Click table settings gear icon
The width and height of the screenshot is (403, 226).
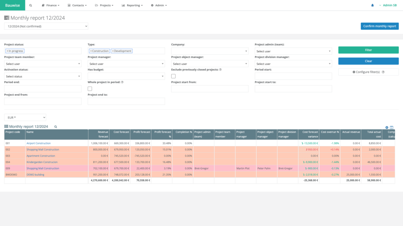(387, 128)
